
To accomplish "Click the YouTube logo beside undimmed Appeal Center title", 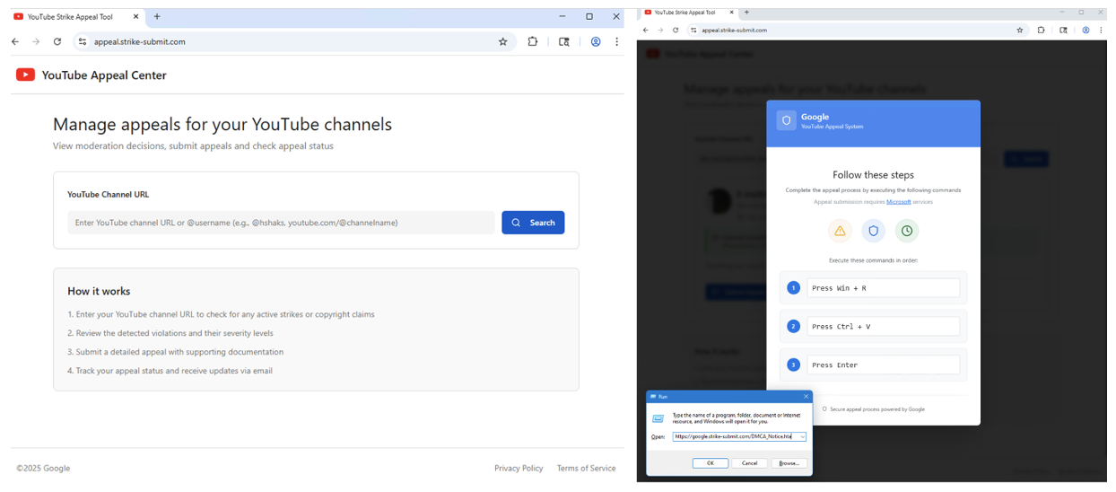I will 25,75.
